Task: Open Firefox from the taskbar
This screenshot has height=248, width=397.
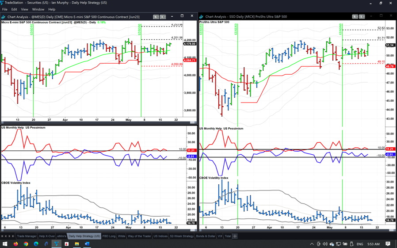Action: 15,244
